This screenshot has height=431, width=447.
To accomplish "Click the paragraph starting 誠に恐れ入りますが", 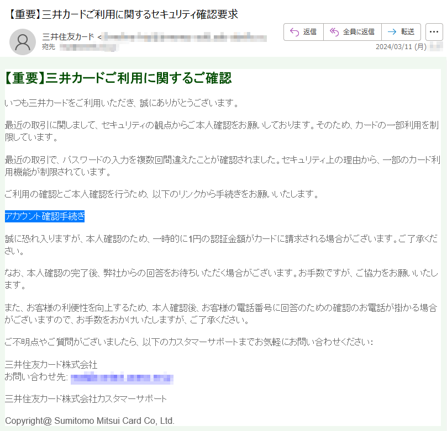I will pyautogui.click(x=221, y=244).
